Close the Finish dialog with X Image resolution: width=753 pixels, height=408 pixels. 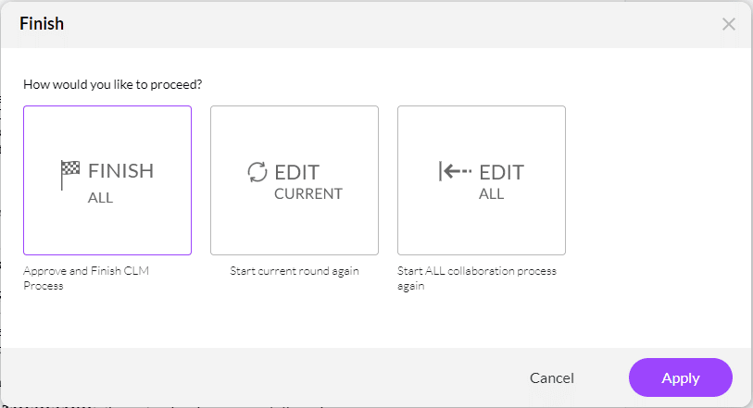pyautogui.click(x=729, y=24)
